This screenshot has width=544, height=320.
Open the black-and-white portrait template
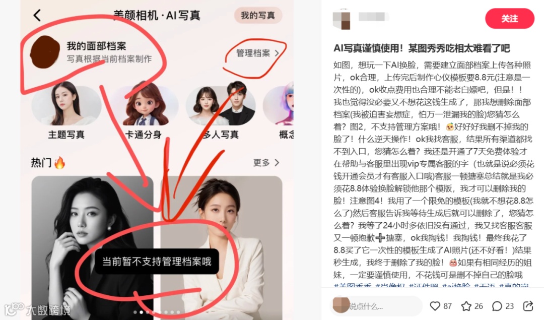pos(92,248)
